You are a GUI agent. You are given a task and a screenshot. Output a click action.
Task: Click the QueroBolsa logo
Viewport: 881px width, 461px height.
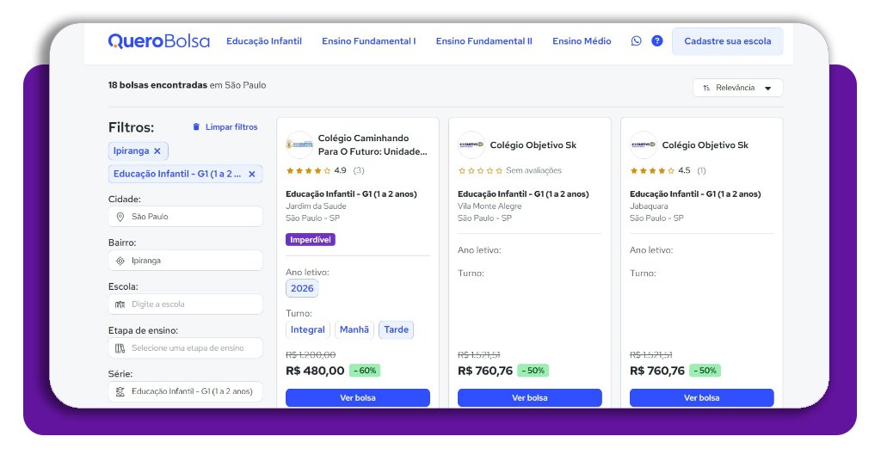[x=158, y=40]
